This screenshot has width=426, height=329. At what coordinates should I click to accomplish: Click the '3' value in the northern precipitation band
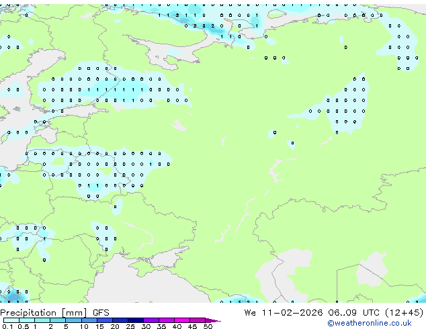[204, 26]
